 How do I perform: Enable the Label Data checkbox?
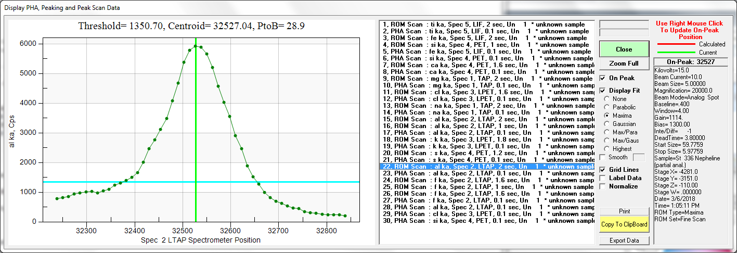coord(603,178)
